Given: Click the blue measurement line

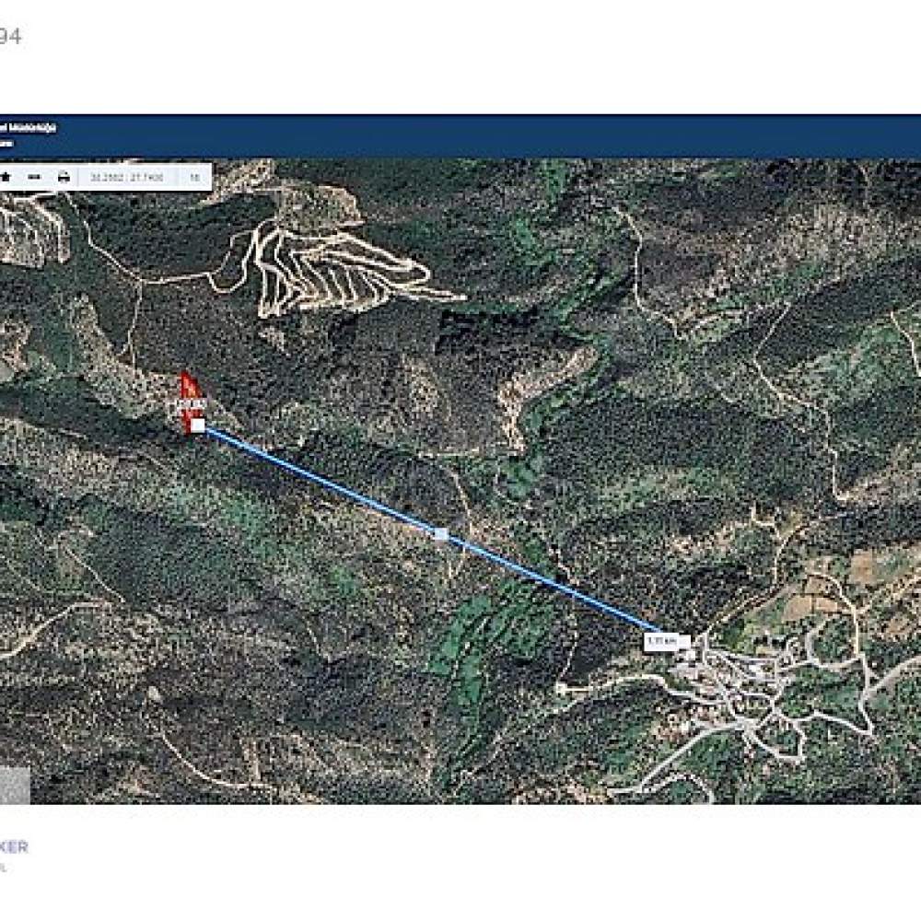Looking at the screenshot, I should (435, 531).
